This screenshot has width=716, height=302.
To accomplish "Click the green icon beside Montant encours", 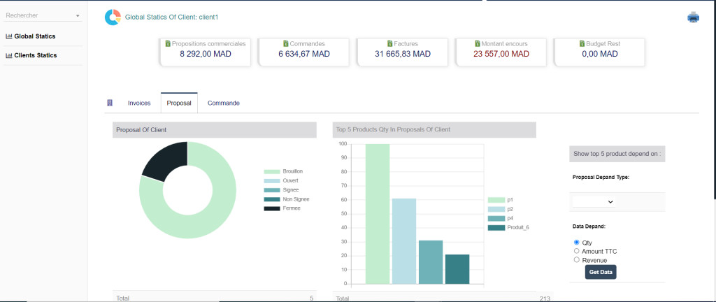I will pos(477,43).
